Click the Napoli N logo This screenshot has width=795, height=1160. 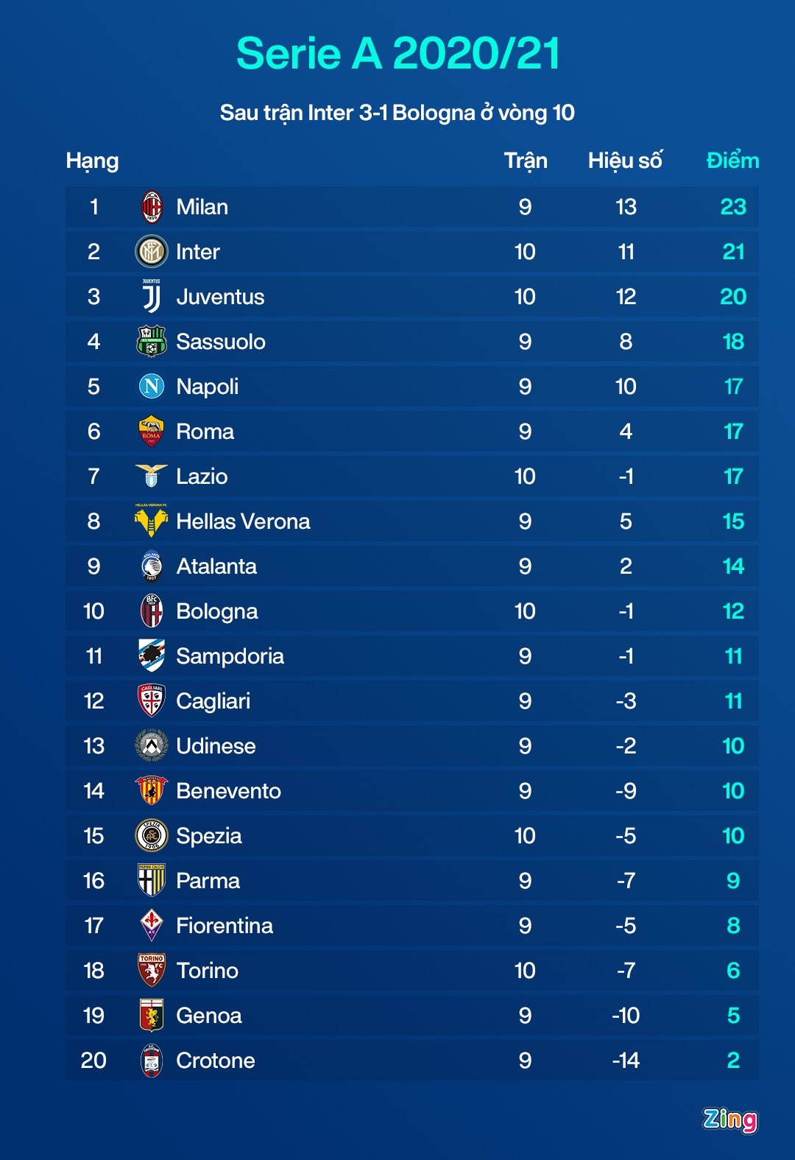point(152,387)
